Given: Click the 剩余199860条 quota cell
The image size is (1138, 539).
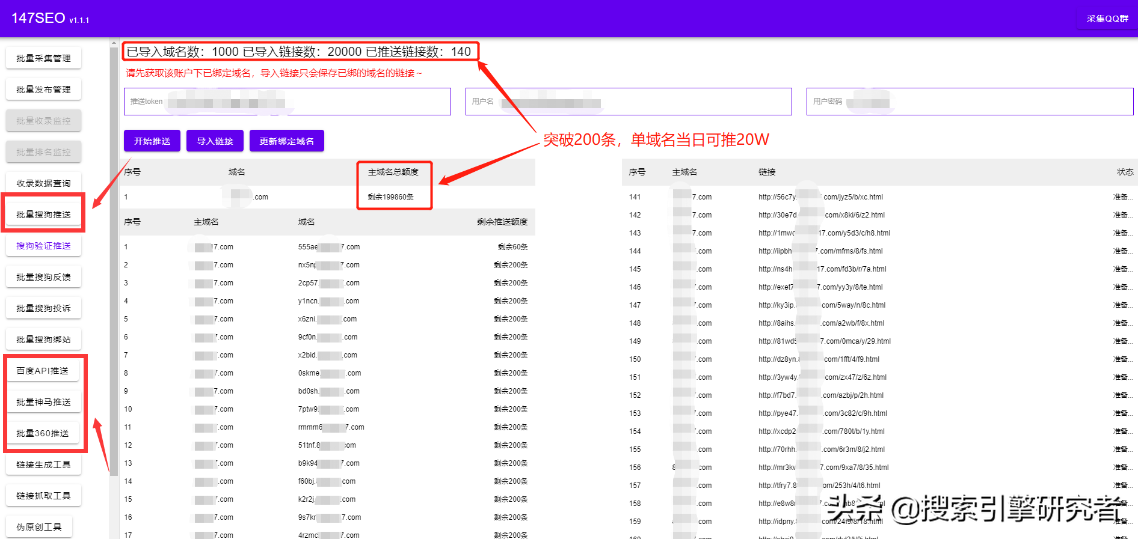Looking at the screenshot, I should point(390,197).
